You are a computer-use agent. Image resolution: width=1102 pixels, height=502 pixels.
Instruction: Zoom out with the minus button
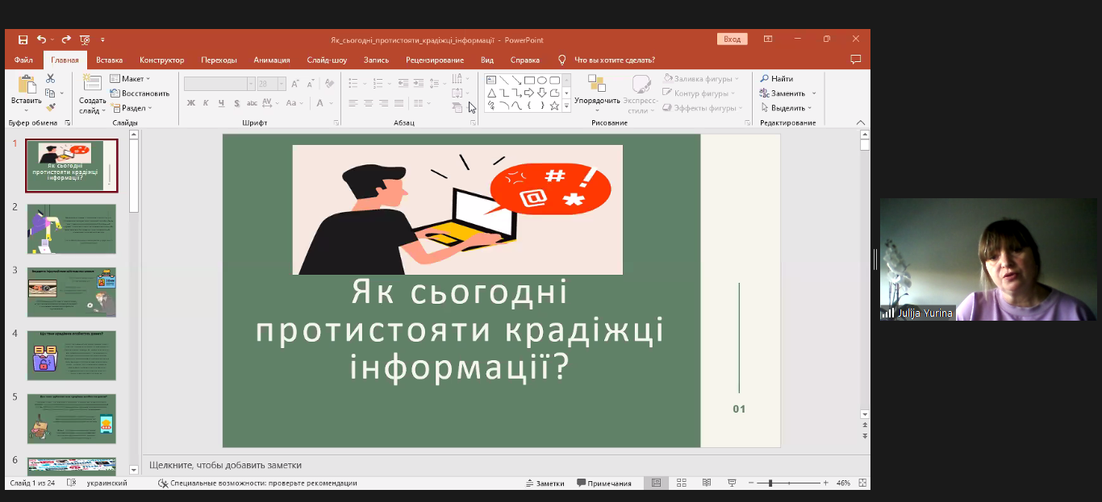752,483
